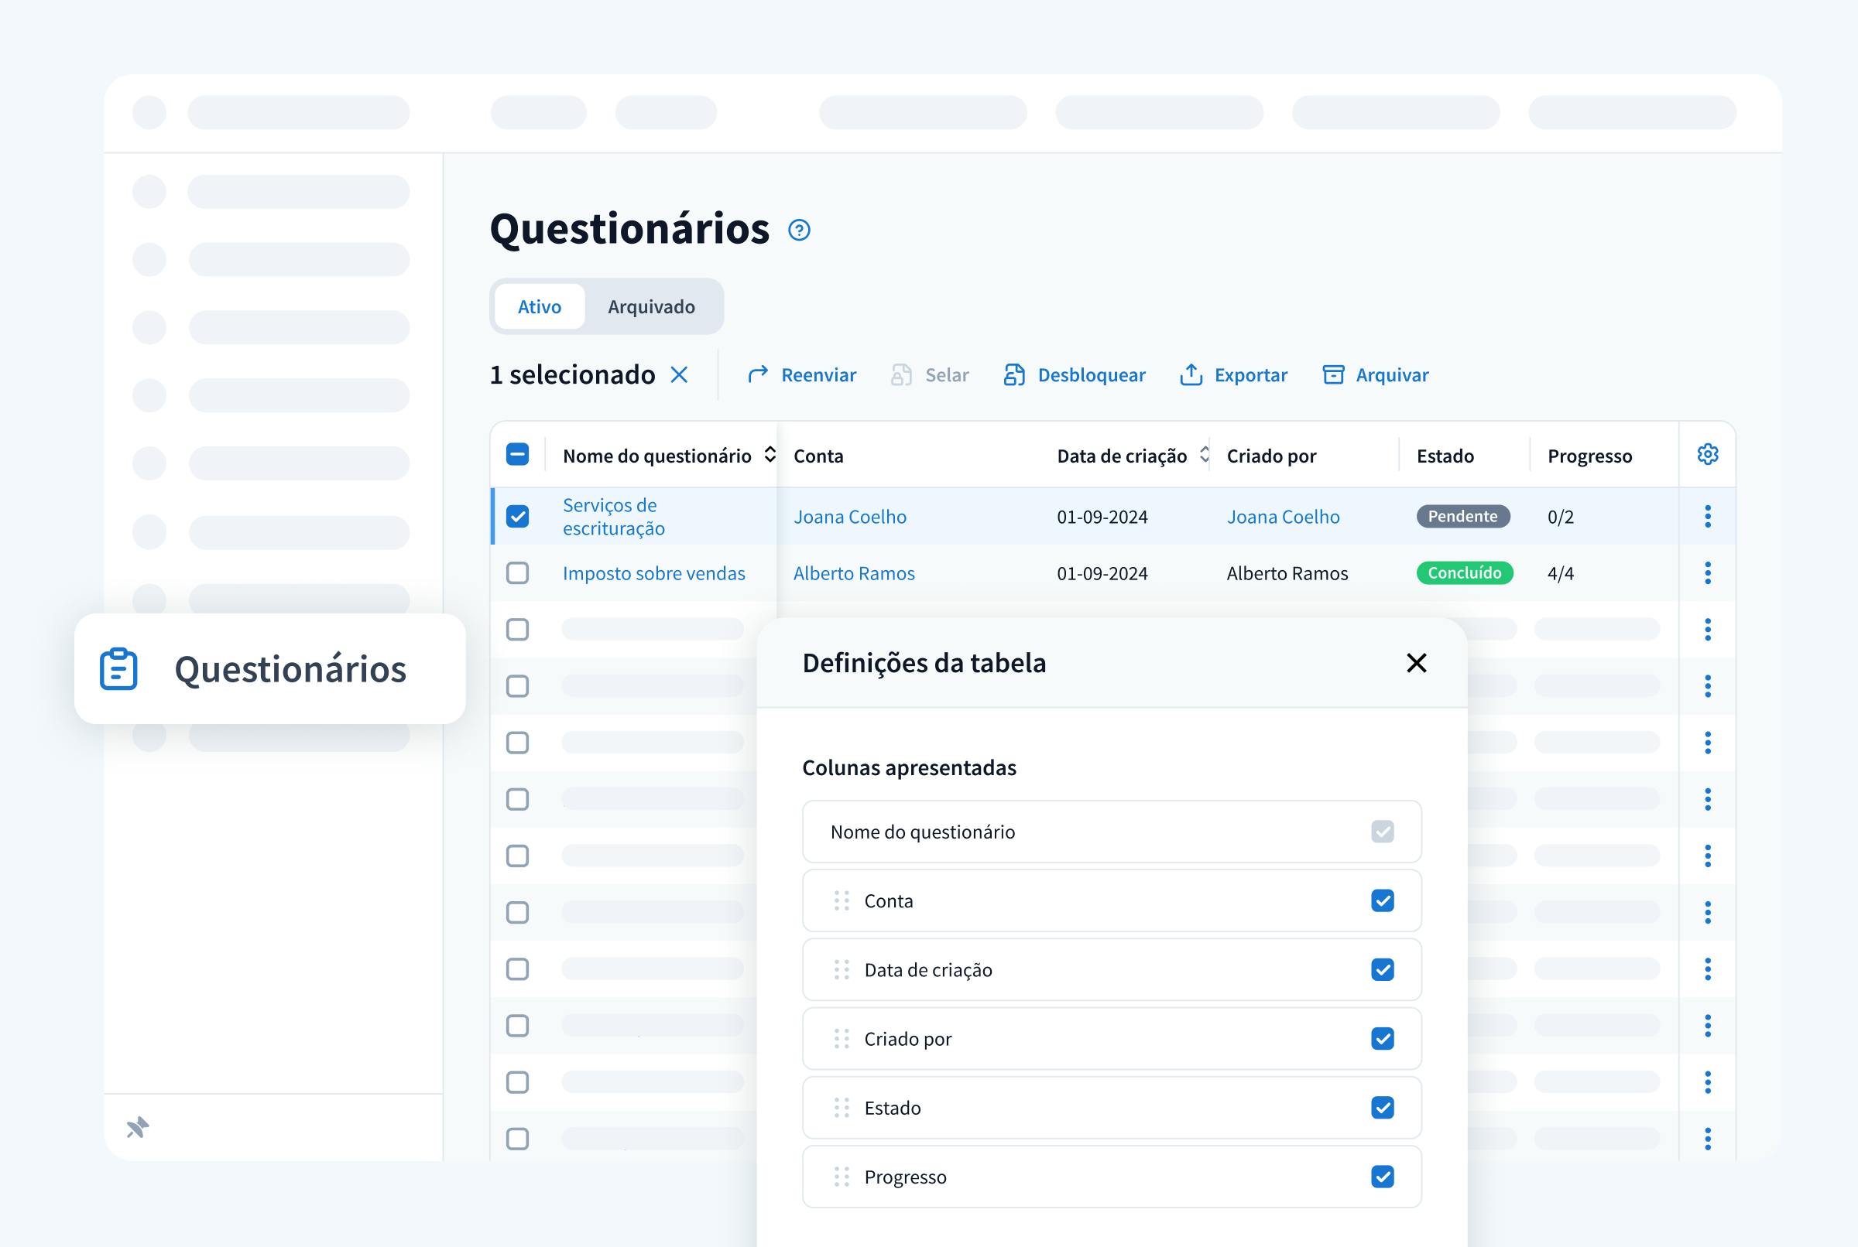This screenshot has width=1858, height=1247.
Task: Export selected with Exportar
Action: [1233, 374]
